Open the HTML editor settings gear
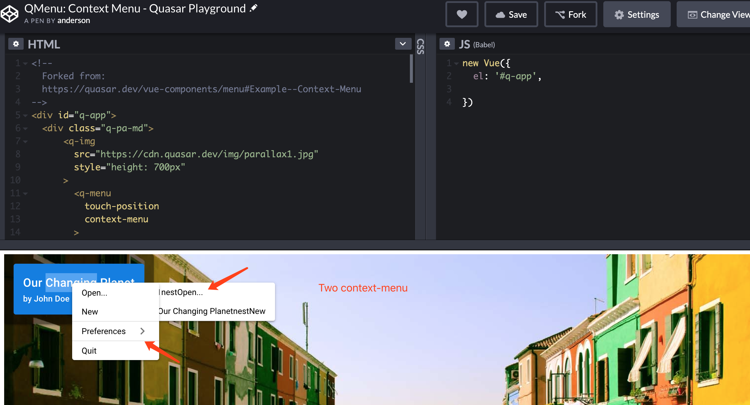750x405 pixels. [16, 43]
